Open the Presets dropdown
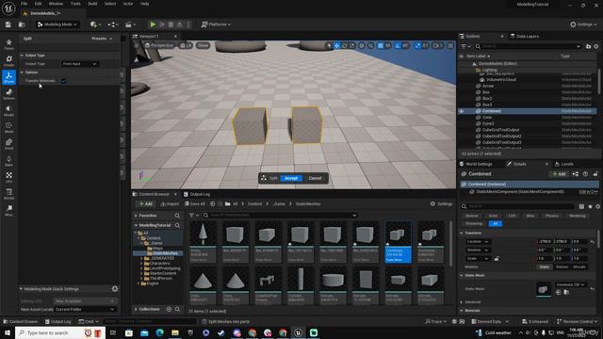The height and width of the screenshot is (339, 603). pyautogui.click(x=102, y=39)
